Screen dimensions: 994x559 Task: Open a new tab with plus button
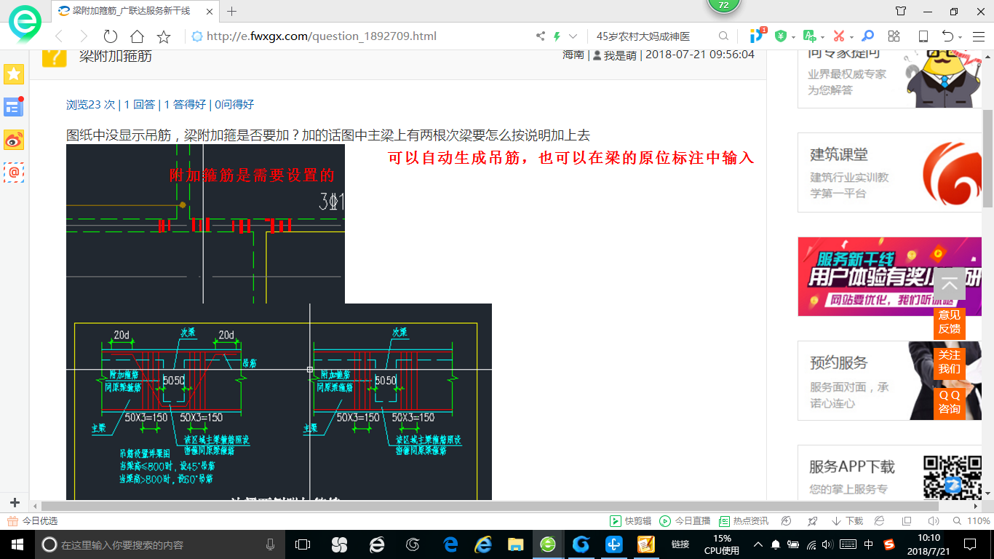pyautogui.click(x=232, y=11)
